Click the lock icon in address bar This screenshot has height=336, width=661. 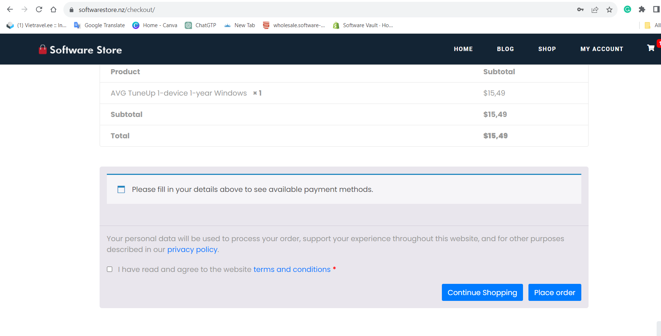click(x=71, y=10)
